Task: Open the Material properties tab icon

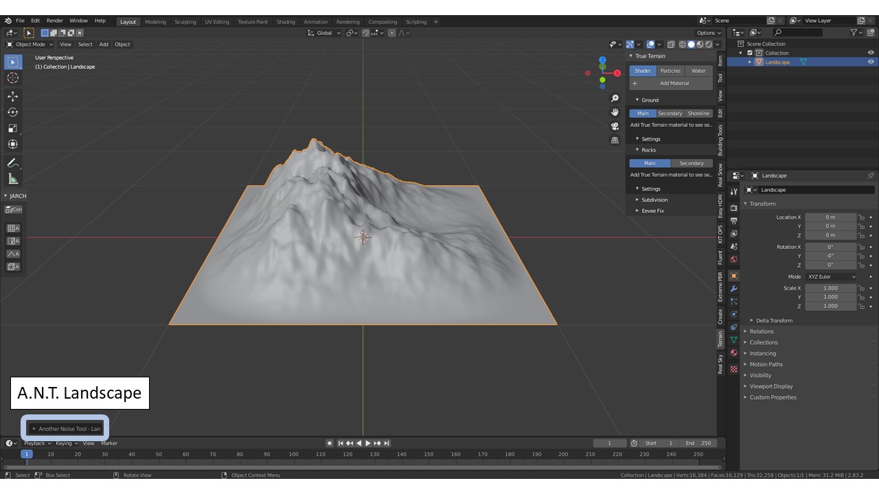Action: coord(733,353)
